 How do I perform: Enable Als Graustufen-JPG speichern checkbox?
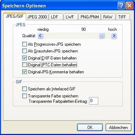(x=24, y=51)
